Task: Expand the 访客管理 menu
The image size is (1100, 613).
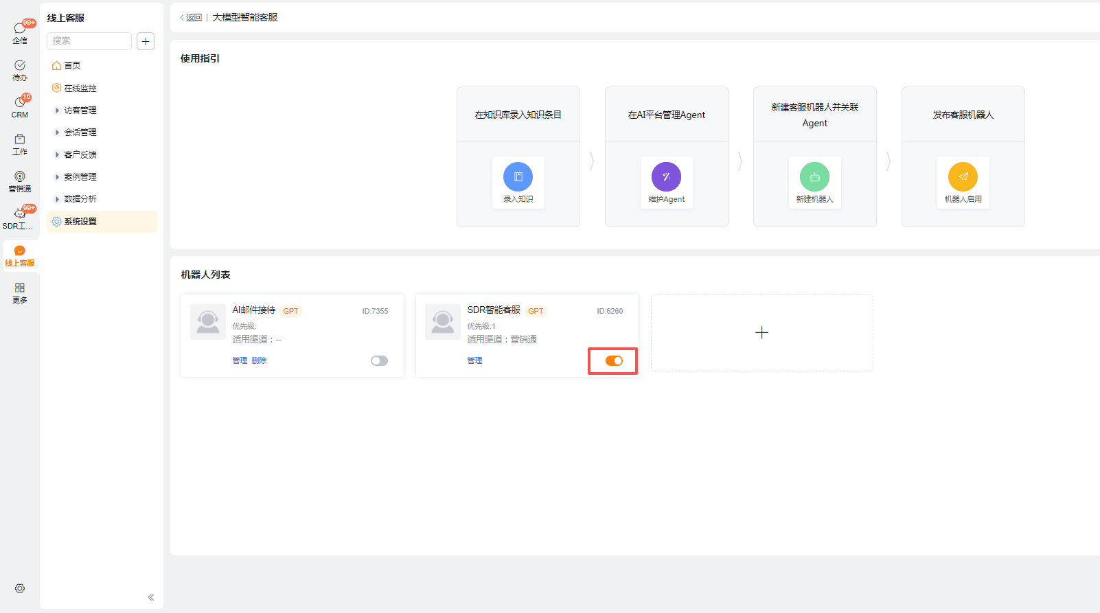Action: tap(80, 111)
